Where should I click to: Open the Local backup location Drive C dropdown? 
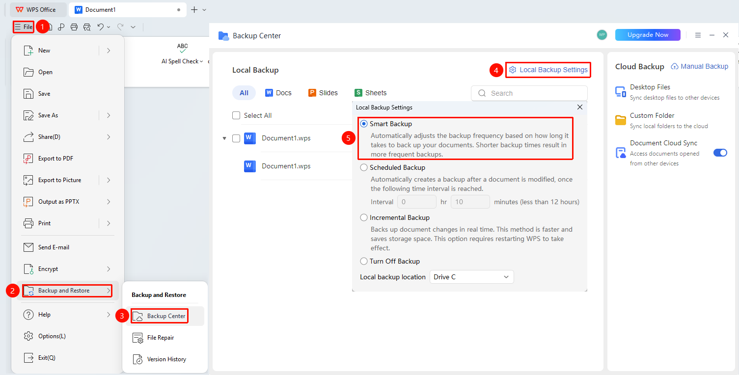click(471, 277)
